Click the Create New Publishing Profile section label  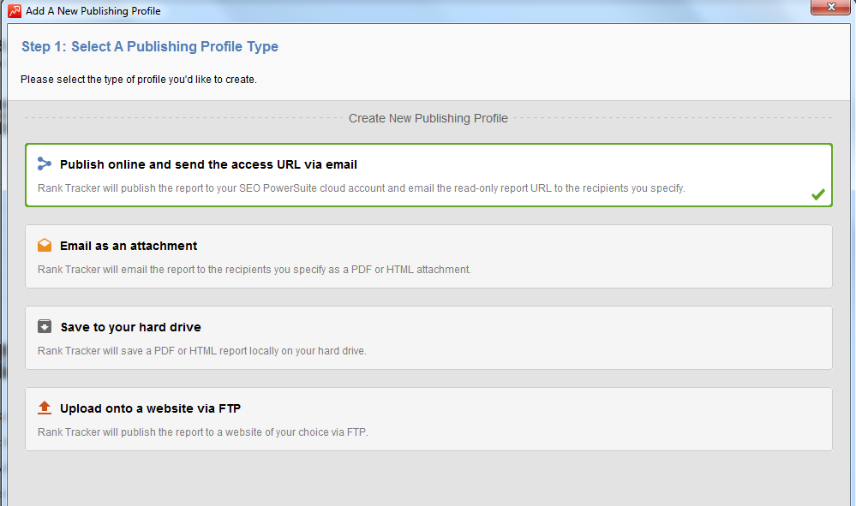428,118
